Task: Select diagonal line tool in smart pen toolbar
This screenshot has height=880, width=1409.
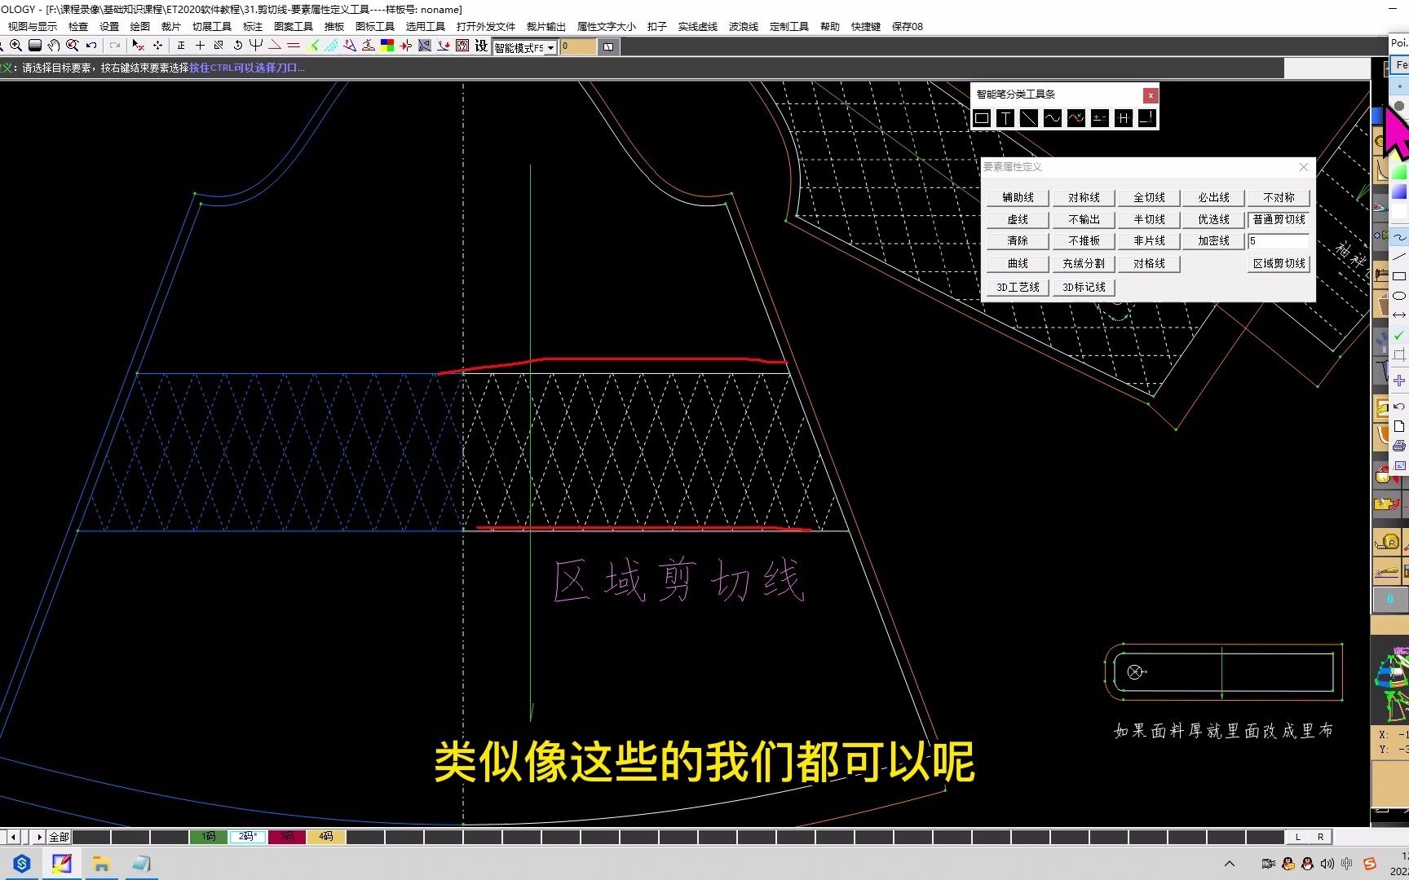Action: point(1029,118)
